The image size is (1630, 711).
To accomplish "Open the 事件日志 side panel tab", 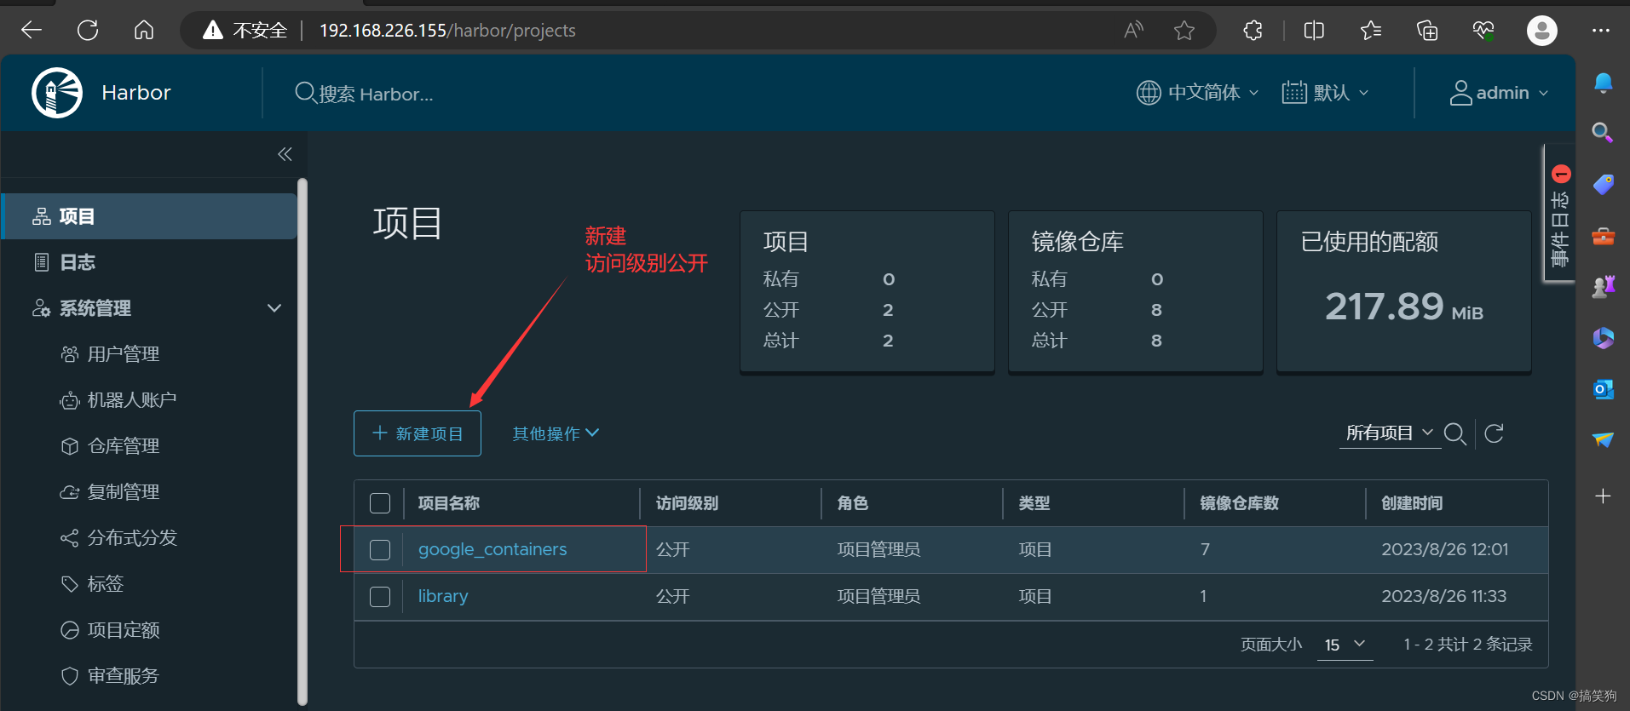I will [x=1559, y=213].
